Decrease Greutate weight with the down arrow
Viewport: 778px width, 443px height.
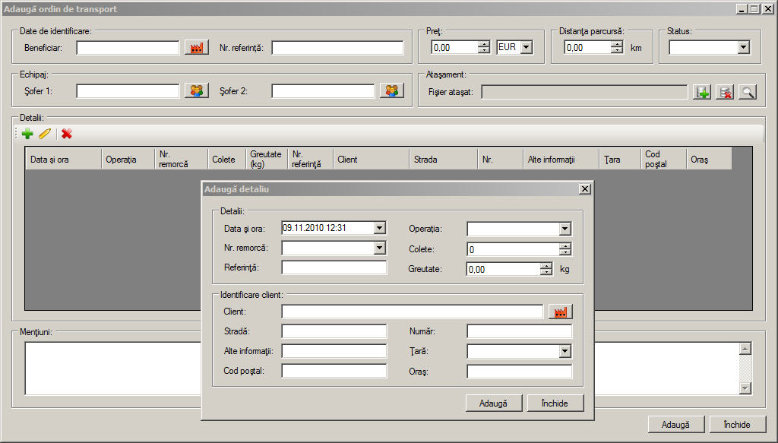tap(546, 272)
